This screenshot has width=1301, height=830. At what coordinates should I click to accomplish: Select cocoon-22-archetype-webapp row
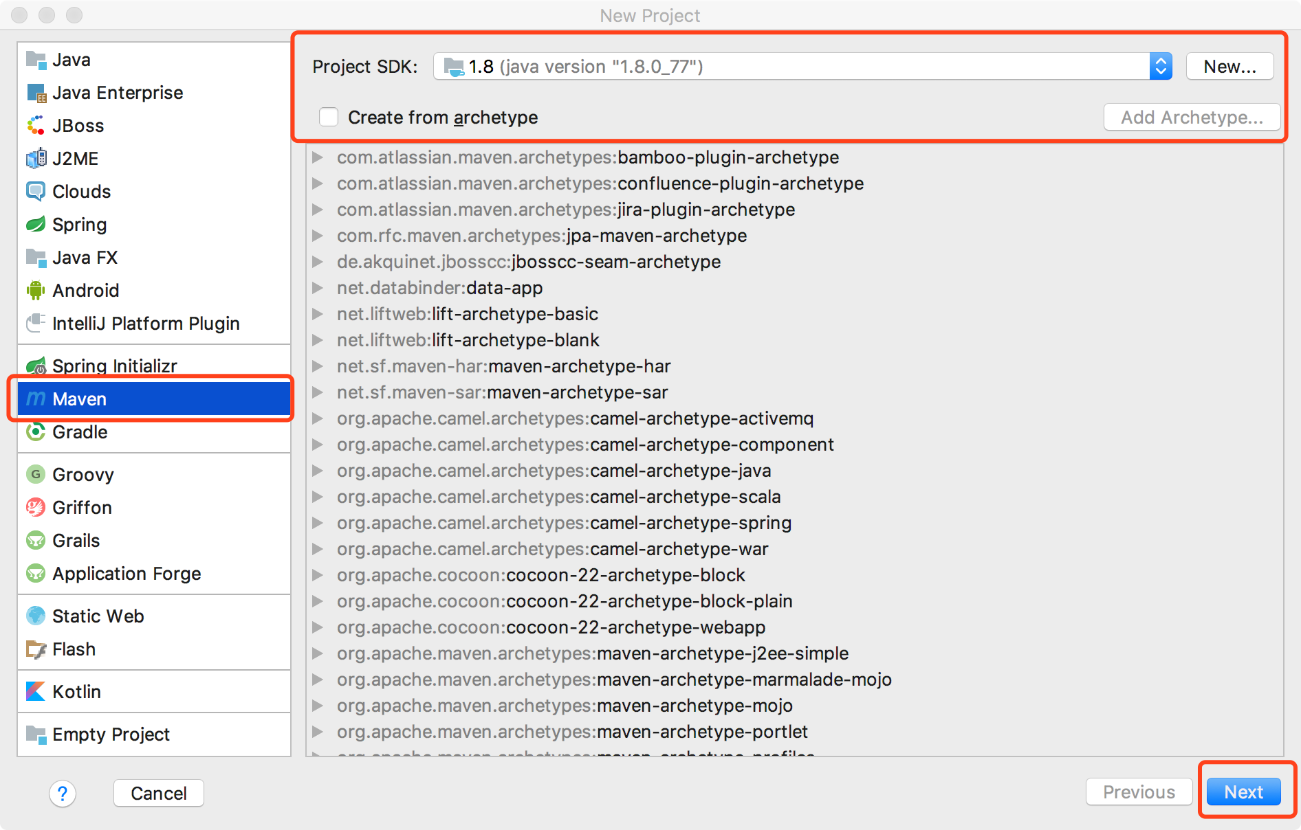coord(795,627)
